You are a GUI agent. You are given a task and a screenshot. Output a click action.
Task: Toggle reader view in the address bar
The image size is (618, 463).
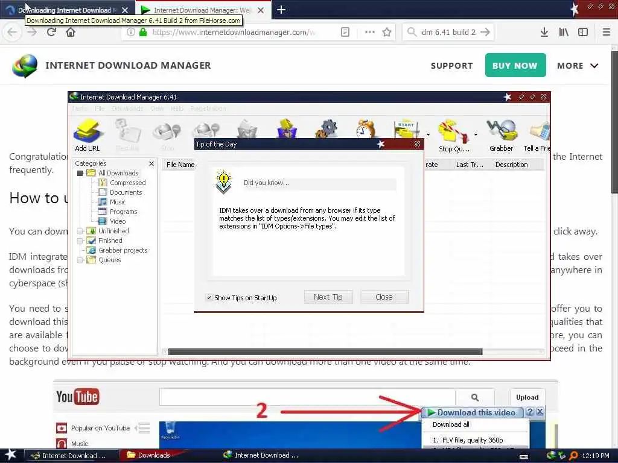point(345,33)
